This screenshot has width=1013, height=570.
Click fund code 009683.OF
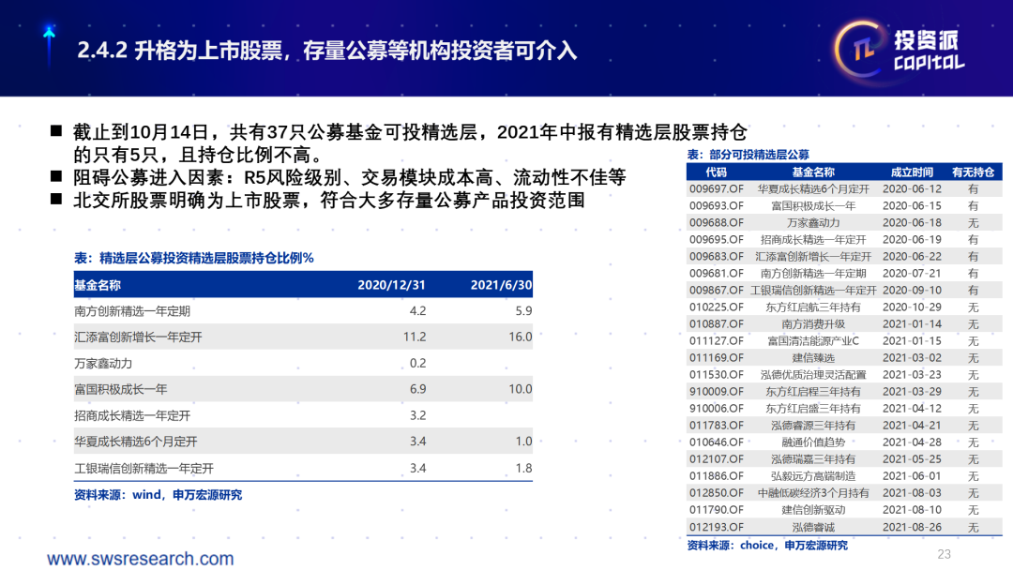click(716, 256)
